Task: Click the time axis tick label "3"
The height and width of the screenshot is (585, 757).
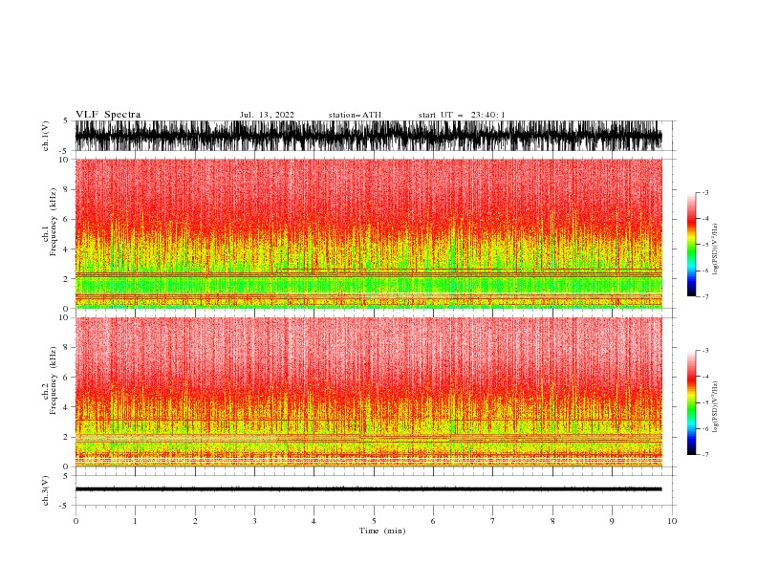Action: click(x=254, y=521)
